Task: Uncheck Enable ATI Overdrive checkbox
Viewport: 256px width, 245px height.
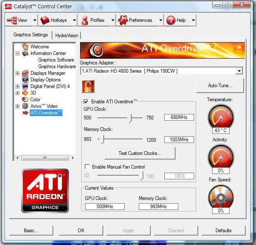Action: [x=86, y=102]
